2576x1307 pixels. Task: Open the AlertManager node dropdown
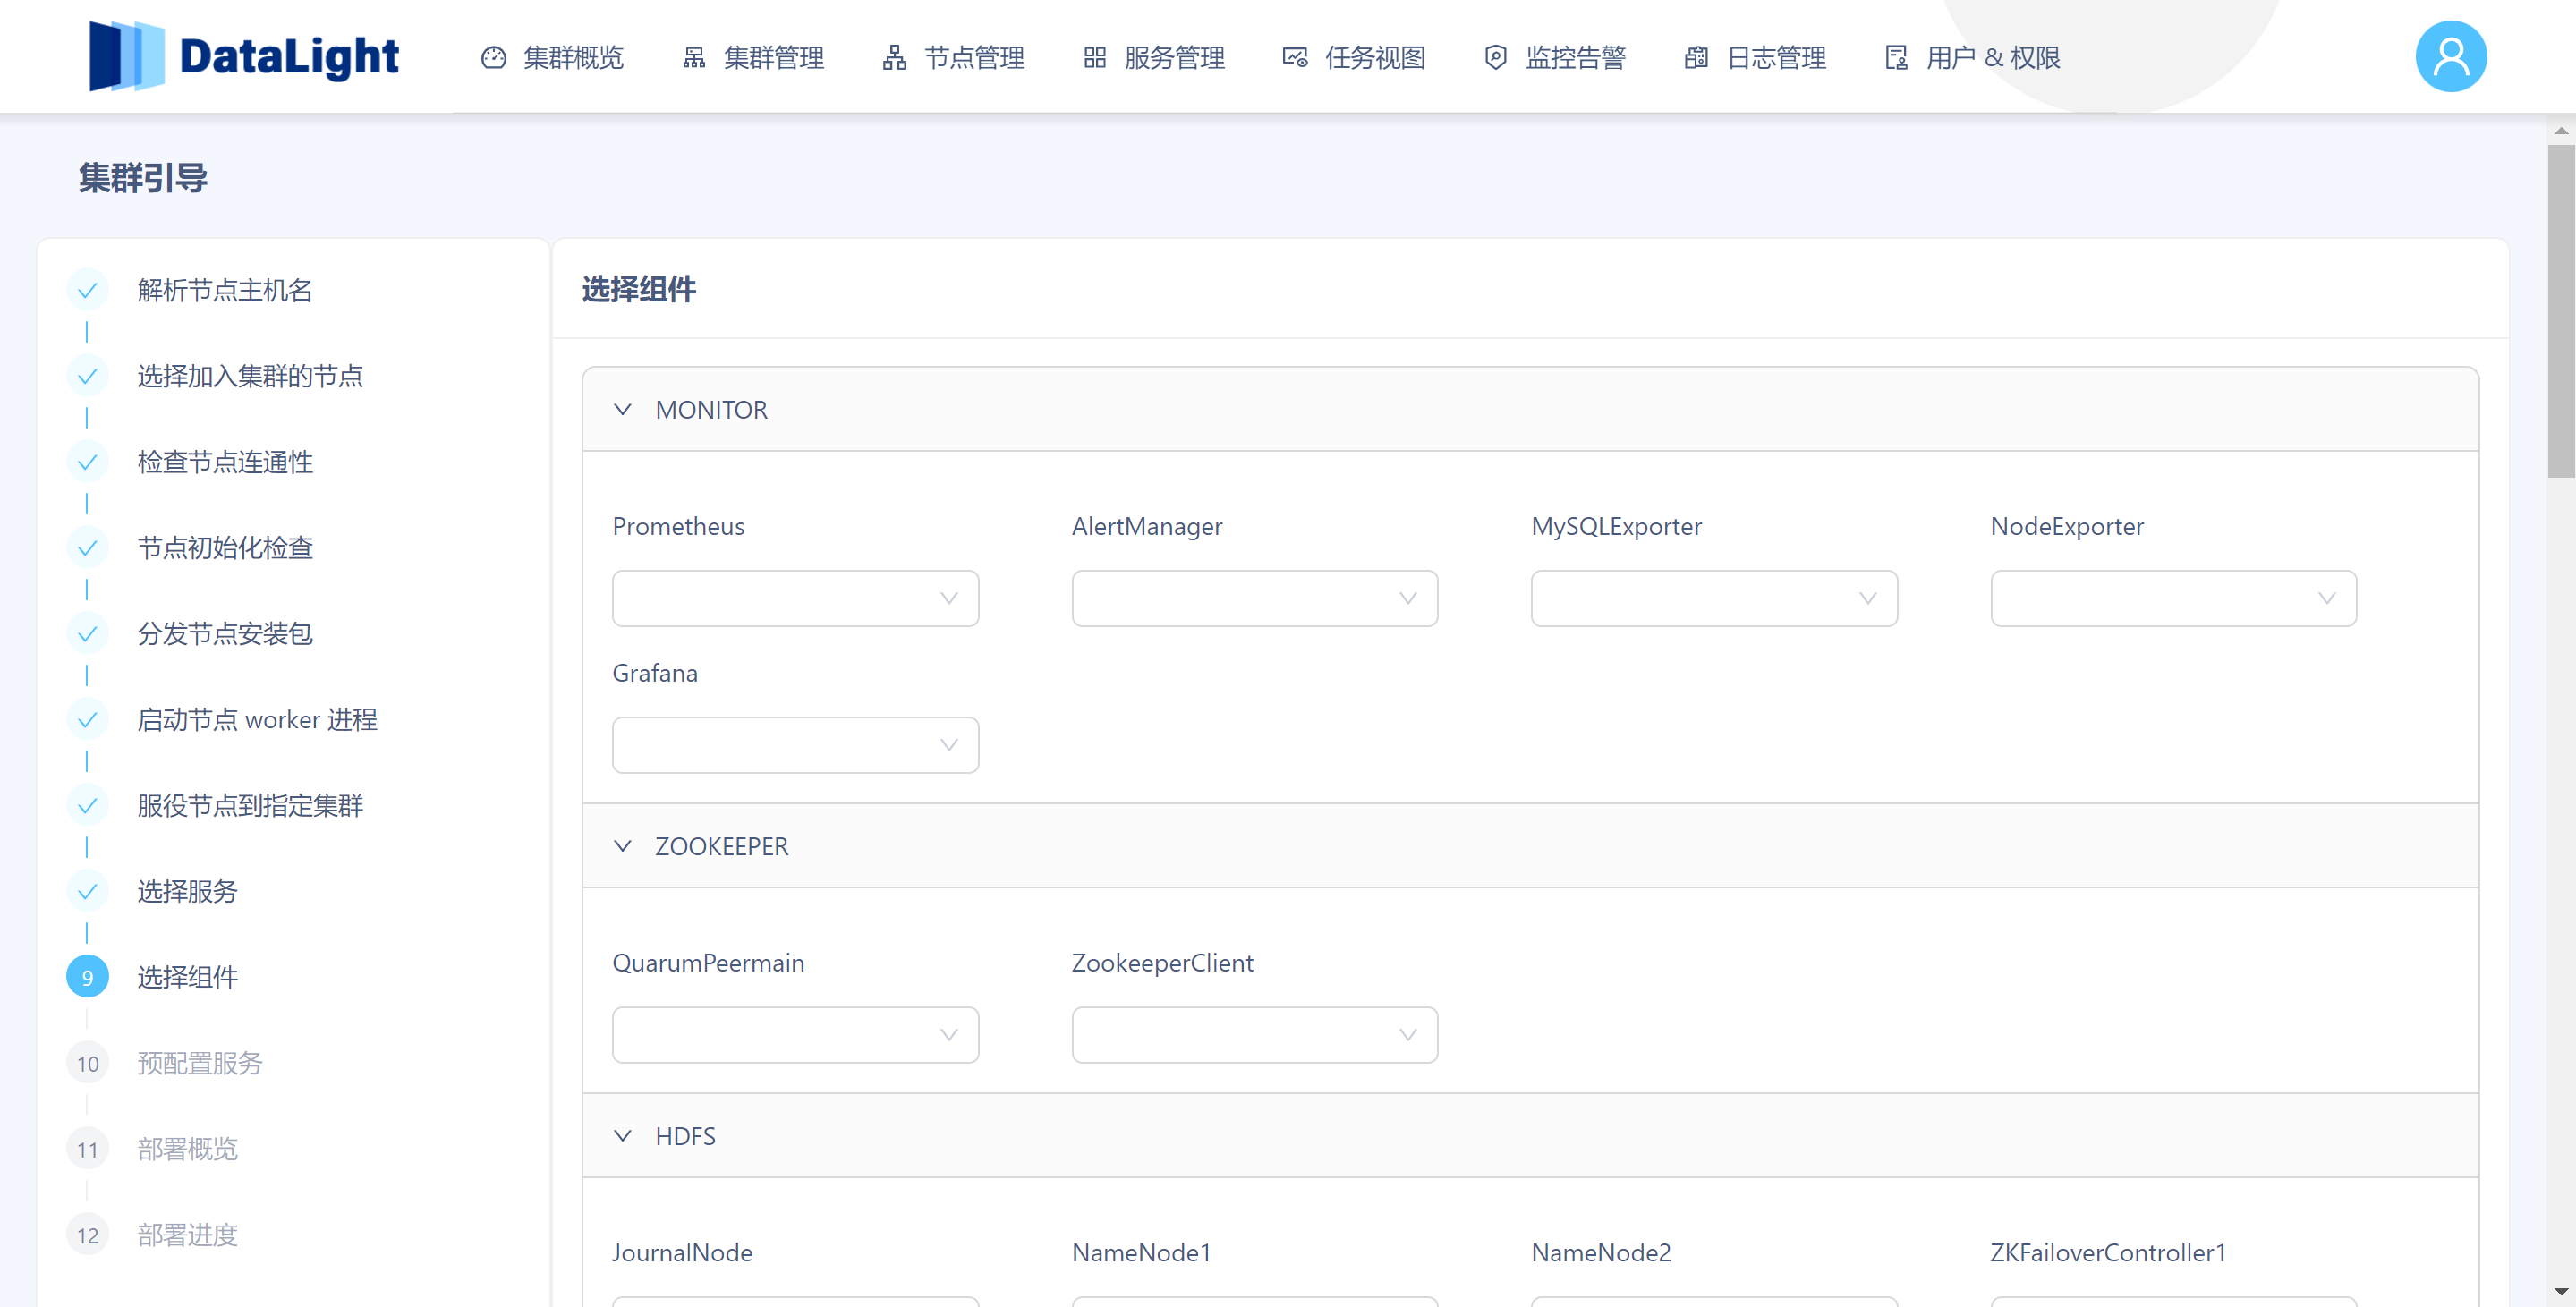(x=1255, y=599)
